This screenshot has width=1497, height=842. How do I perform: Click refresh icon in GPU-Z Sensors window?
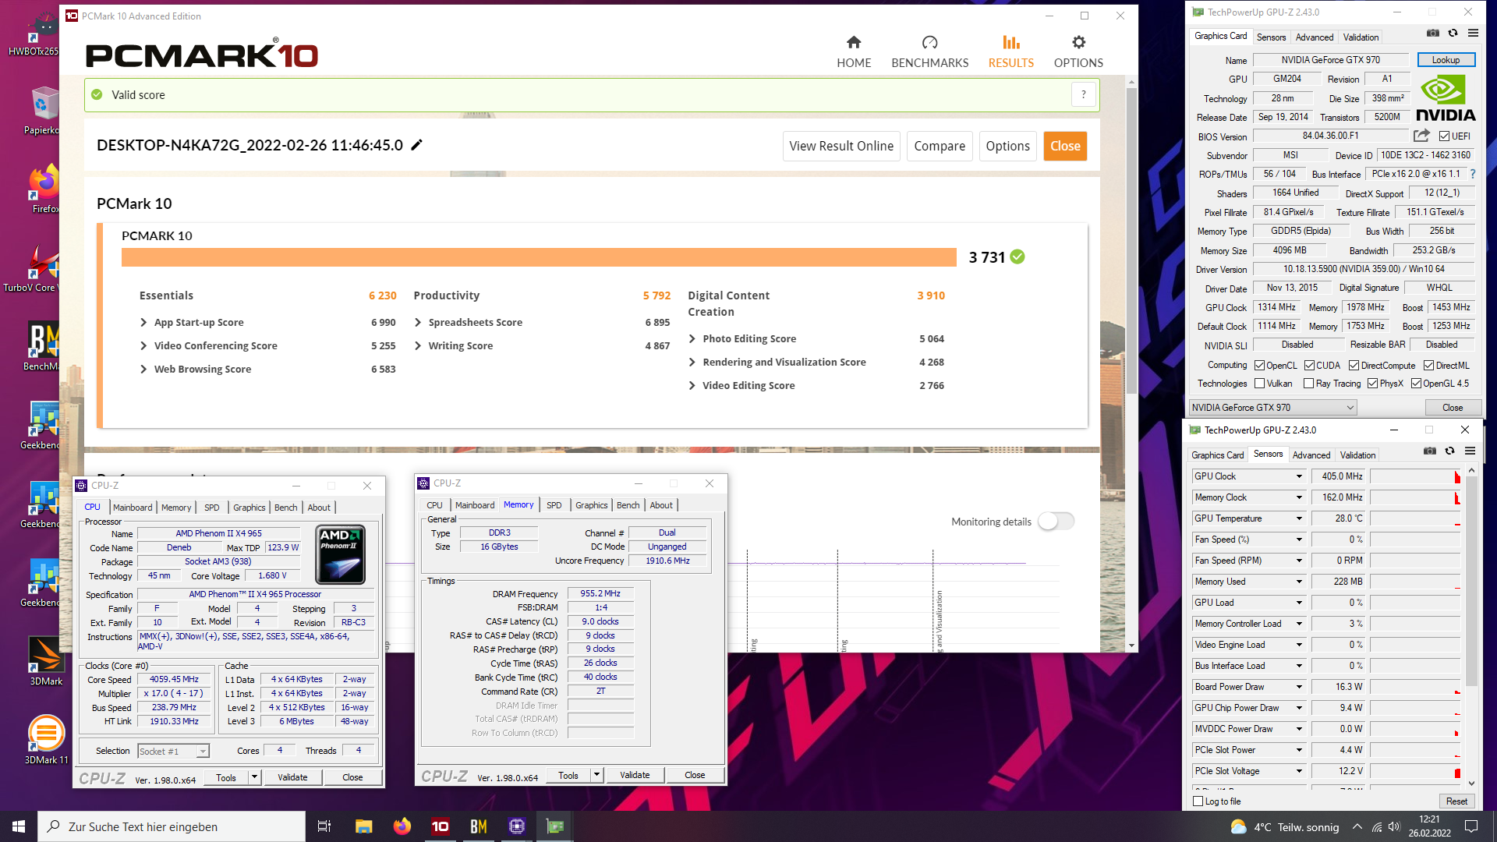[x=1449, y=451]
